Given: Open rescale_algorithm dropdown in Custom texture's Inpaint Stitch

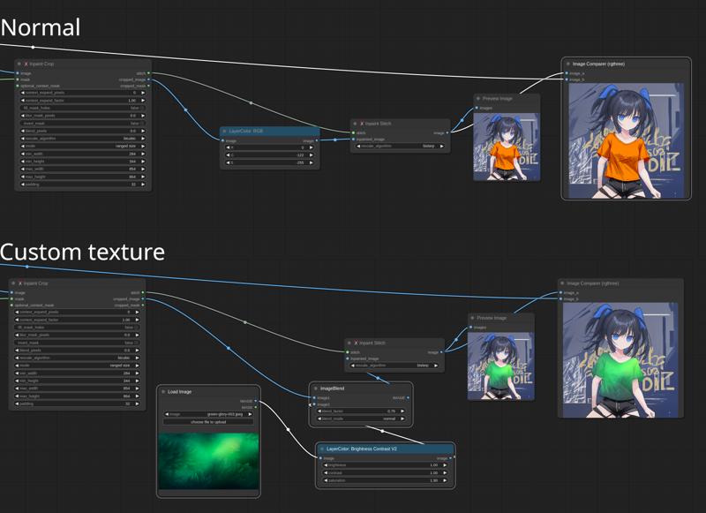Looking at the screenshot, I should pos(394,366).
